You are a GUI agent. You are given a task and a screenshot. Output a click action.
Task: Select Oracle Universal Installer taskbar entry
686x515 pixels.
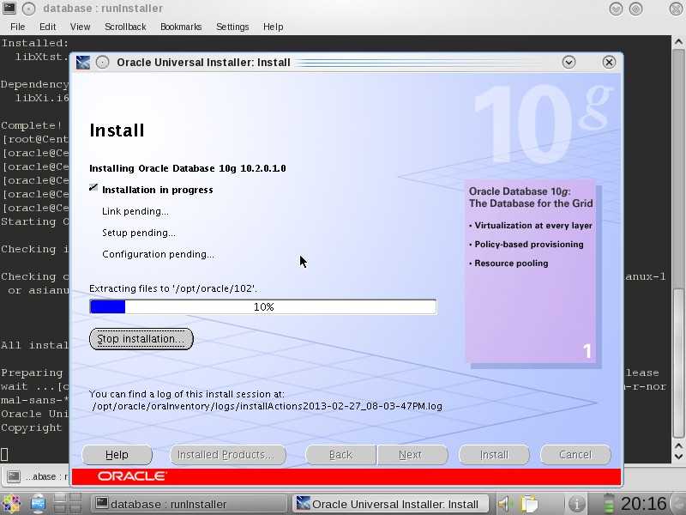coord(392,504)
